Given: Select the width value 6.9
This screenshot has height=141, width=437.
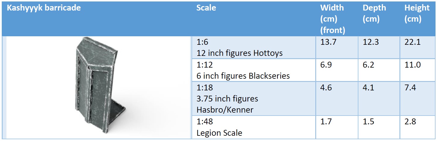Looking at the screenshot, I should tap(326, 65).
